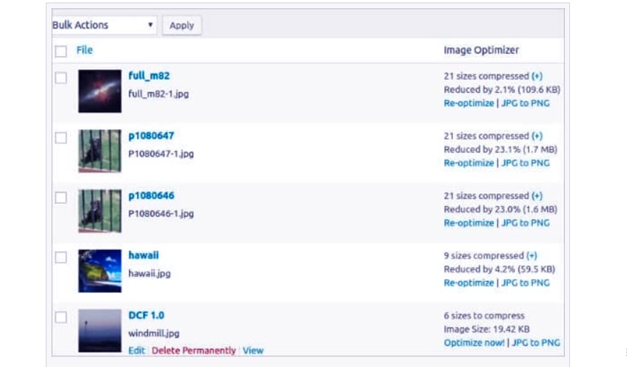Click the filename P1080647-1.jpg
Image resolution: width=627 pixels, height=367 pixels.
(x=161, y=154)
